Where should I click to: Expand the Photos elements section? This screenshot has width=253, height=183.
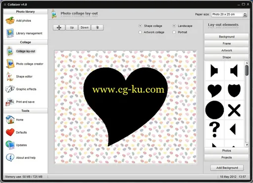[x=226, y=150]
